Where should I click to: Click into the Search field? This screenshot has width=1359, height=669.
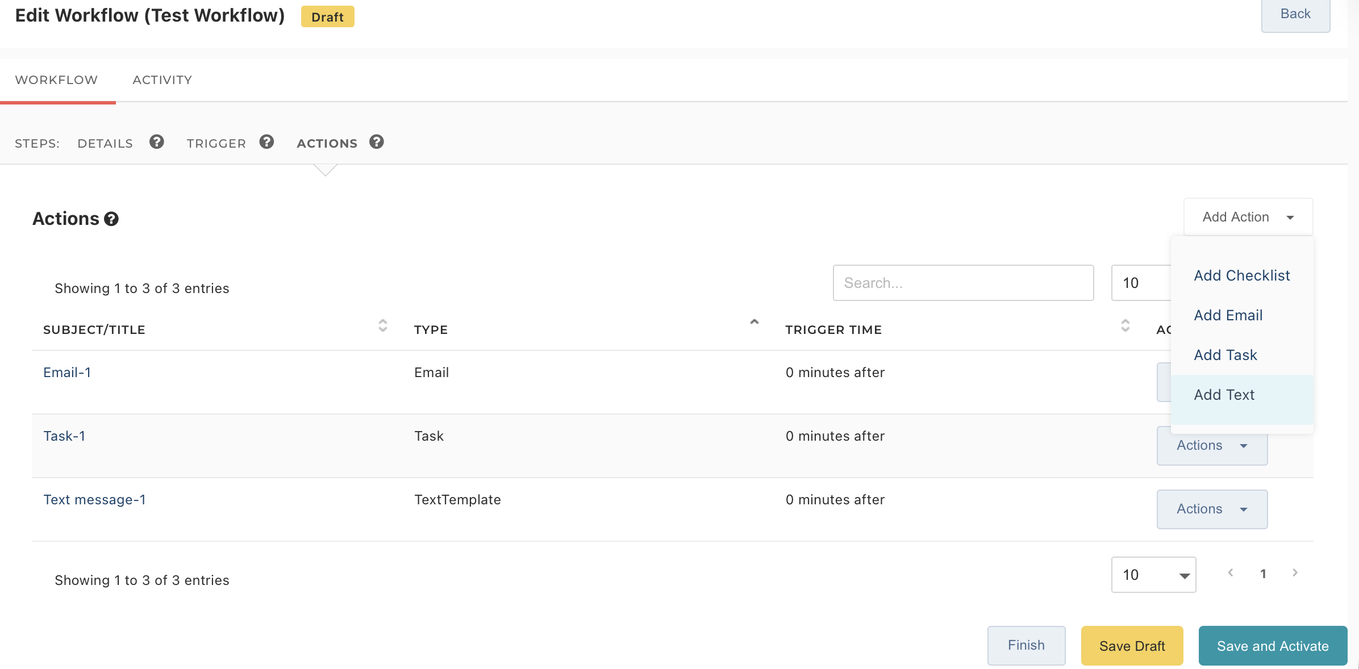pyautogui.click(x=963, y=283)
